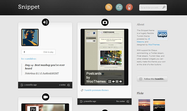
Task: Click the Notorious B.I.G Justice&MGMT text
Action: pyautogui.click(x=42, y=73)
